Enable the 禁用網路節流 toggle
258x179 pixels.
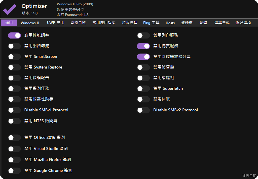[x=14, y=46]
